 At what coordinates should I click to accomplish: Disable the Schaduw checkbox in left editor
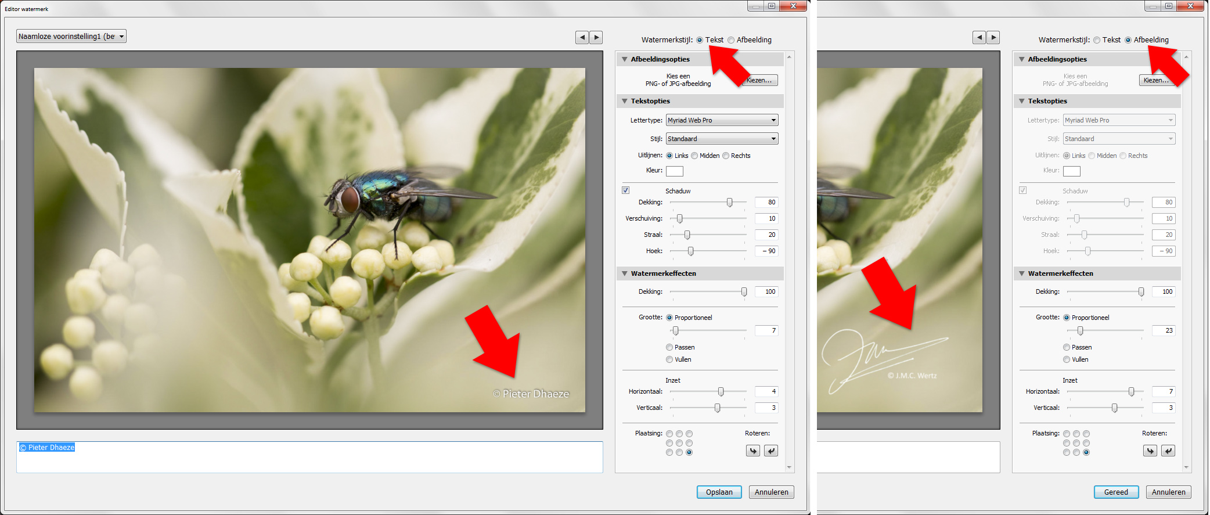[x=625, y=190]
